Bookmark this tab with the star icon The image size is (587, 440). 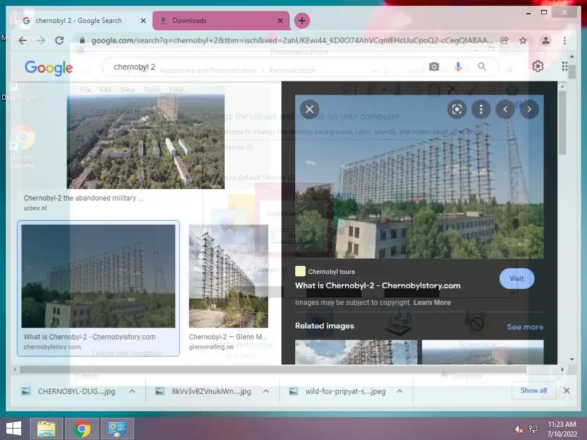coord(523,41)
